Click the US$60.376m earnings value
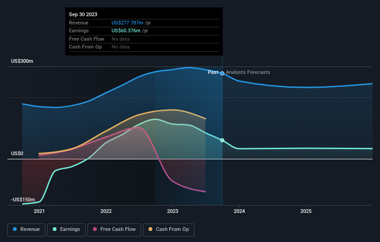Viewport: 380px width, 242px height. click(126, 30)
